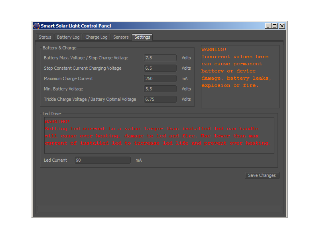The width and height of the screenshot is (319, 239).
Task: Select the Settings tab
Action: pyautogui.click(x=142, y=37)
